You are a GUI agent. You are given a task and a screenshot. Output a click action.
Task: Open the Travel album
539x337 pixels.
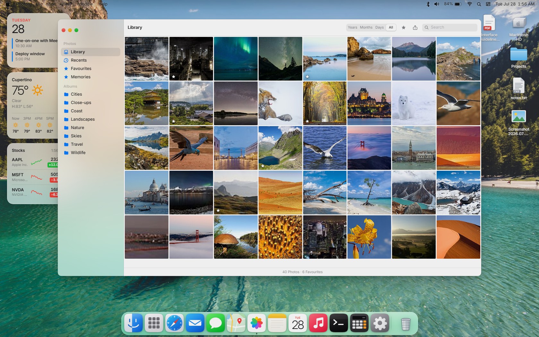point(90,144)
